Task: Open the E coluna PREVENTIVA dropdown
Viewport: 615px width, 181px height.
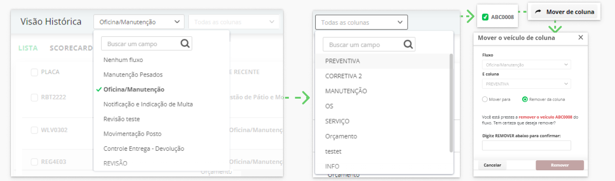Action: pos(526,84)
